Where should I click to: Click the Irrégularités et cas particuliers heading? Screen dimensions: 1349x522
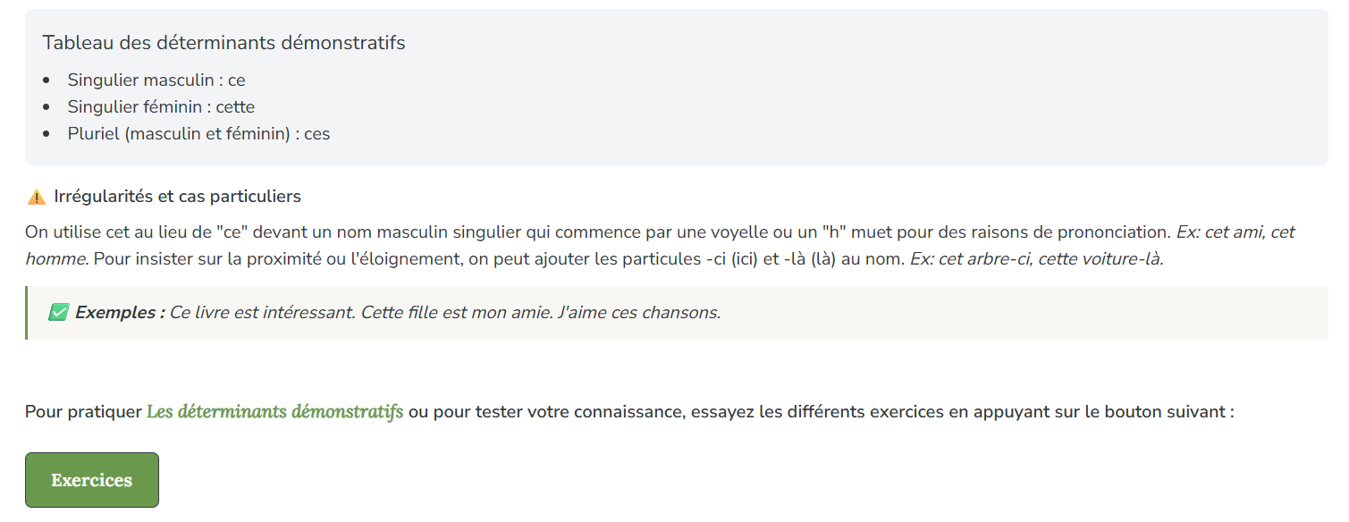pos(177,197)
